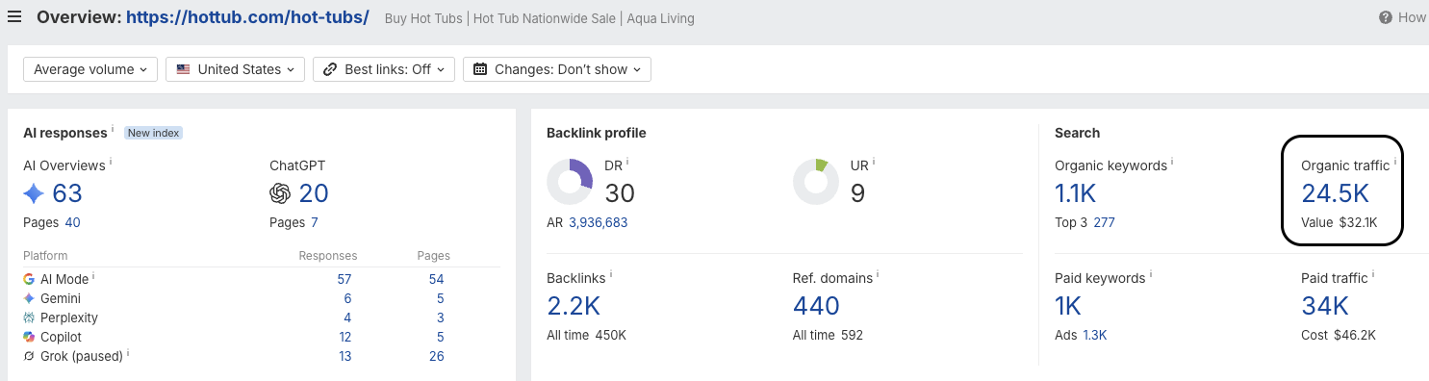Open the Organic keywords 1.1K value
1429x381 pixels.
pyautogui.click(x=1076, y=193)
